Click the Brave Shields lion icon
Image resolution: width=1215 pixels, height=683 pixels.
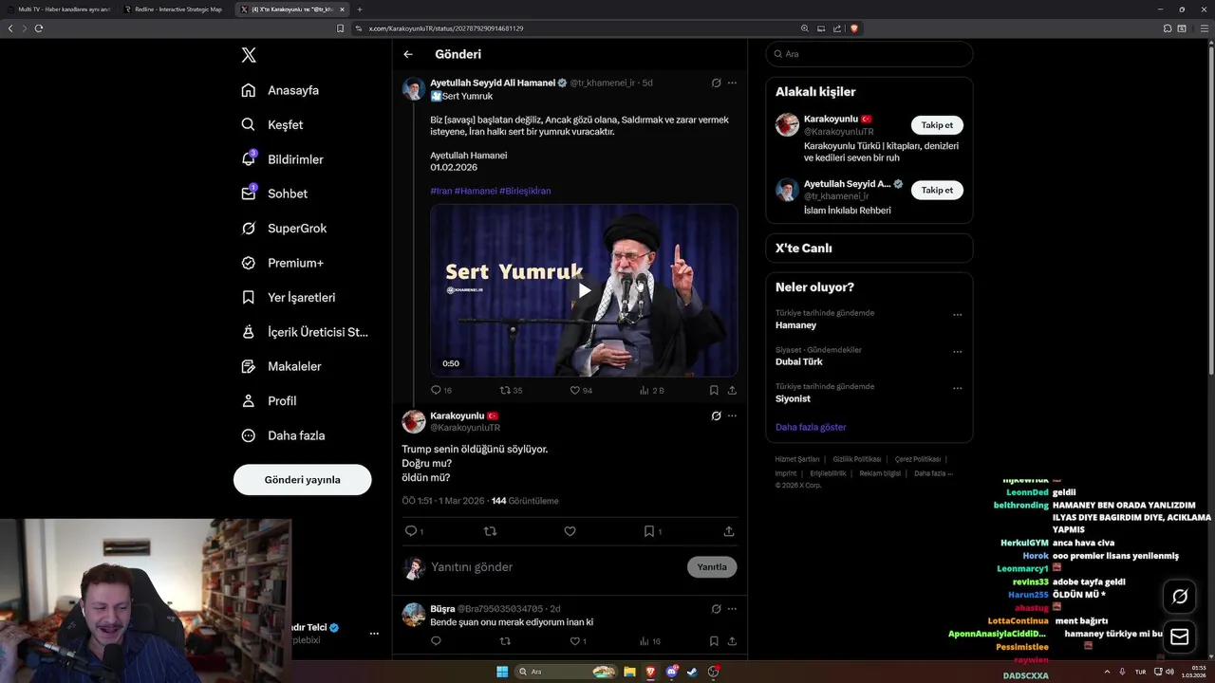[x=854, y=28]
